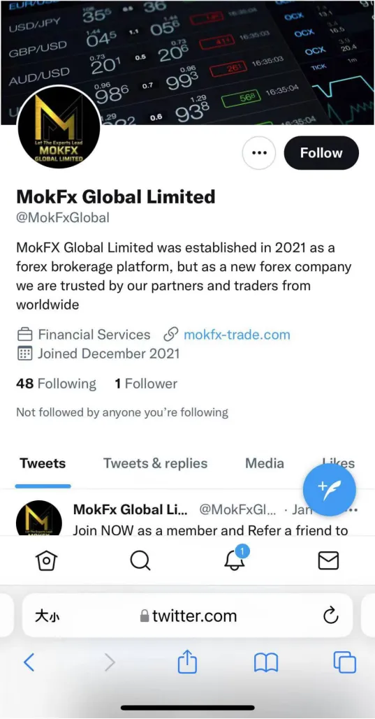The image size is (375, 719).
Task: Open Safari bookmarks book icon
Action: point(266,663)
